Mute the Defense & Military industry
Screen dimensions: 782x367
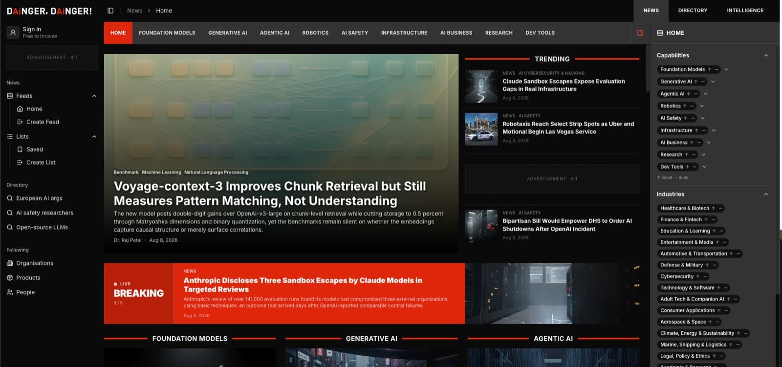(714, 265)
